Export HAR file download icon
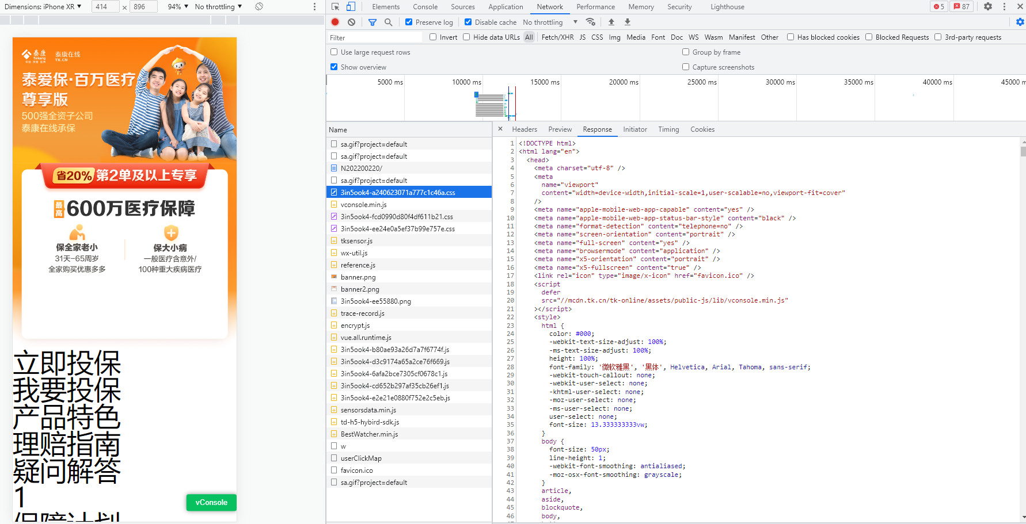This screenshot has height=524, width=1026. coord(628,22)
